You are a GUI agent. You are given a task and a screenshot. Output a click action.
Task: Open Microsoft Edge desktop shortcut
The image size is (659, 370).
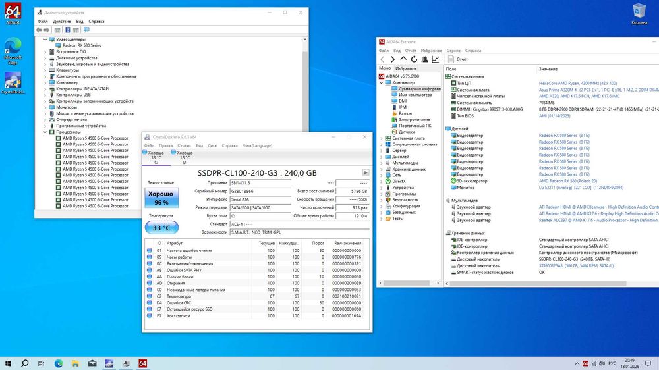[x=13, y=51]
